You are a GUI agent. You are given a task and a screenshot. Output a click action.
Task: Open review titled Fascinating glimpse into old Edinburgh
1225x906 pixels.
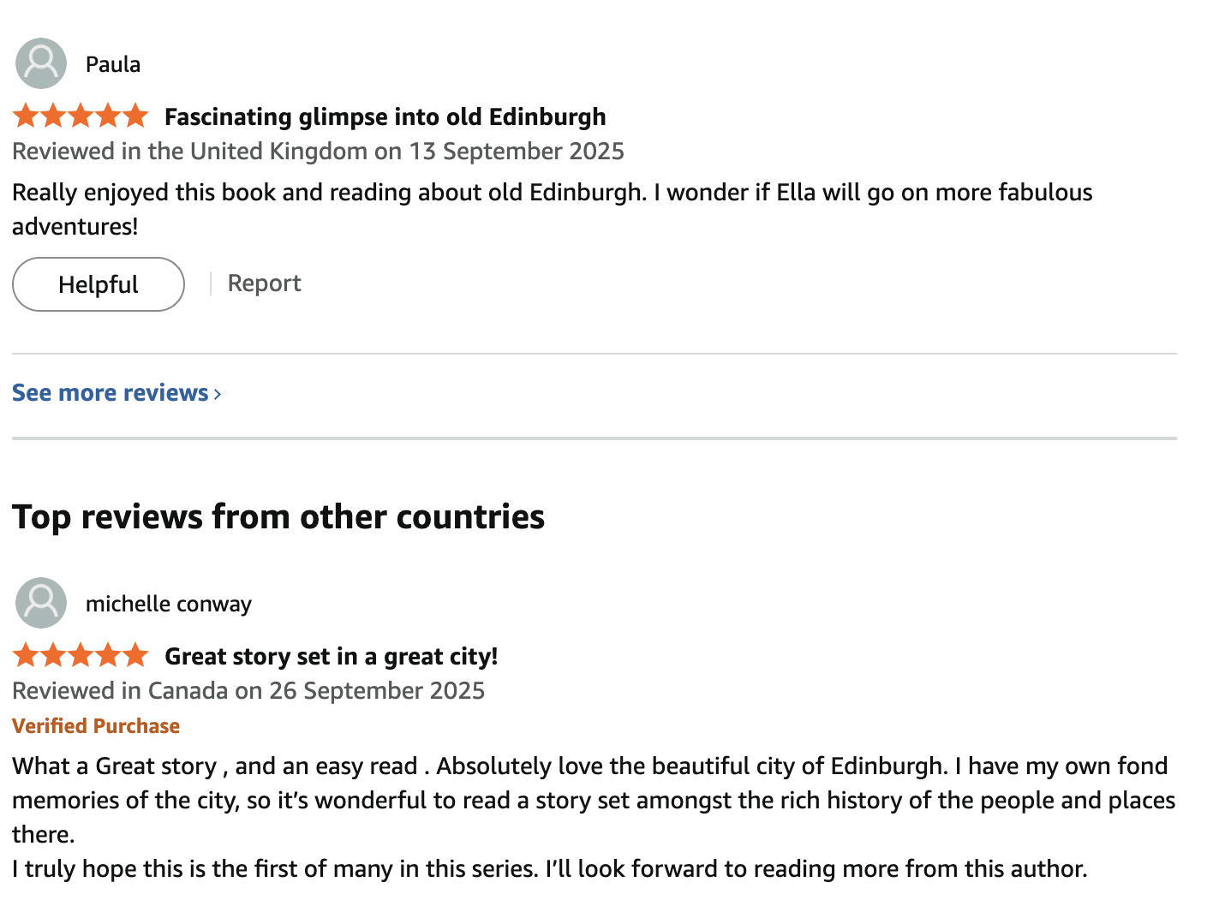385,116
